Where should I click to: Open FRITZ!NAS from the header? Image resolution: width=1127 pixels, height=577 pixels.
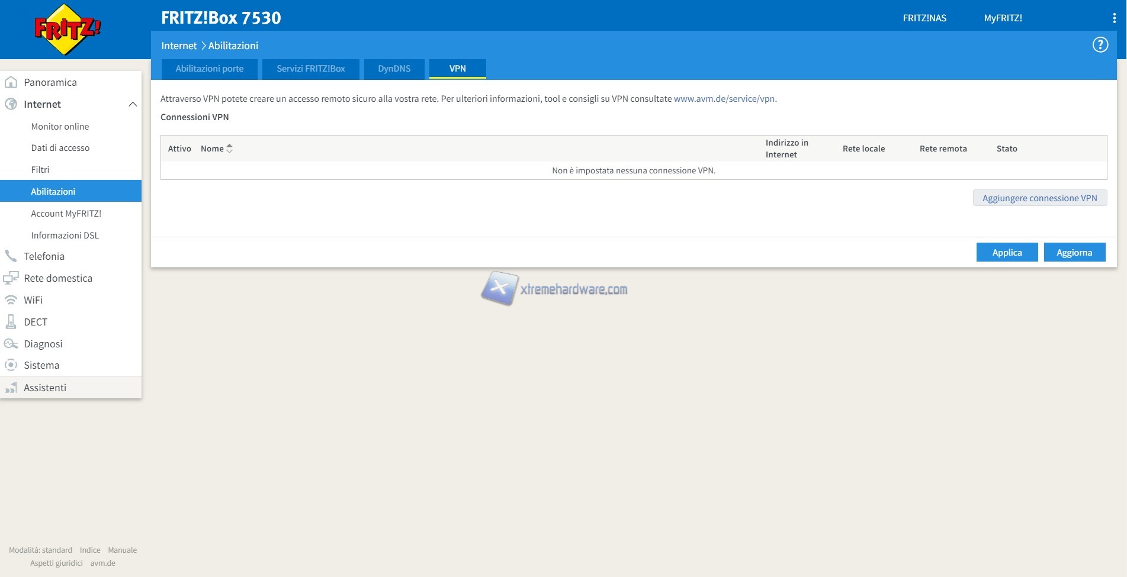click(924, 18)
